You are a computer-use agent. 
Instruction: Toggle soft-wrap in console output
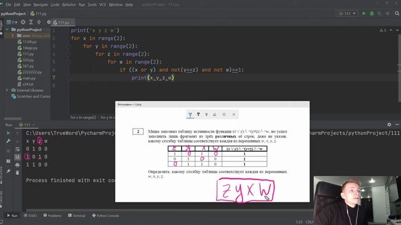tap(18, 149)
